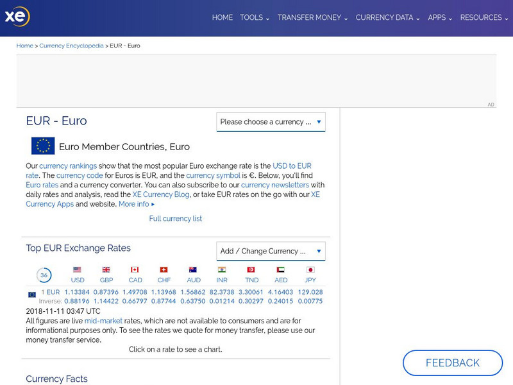Viewport: 513px width, 385px height.
Task: Click the XE logo
Action: [17, 16]
